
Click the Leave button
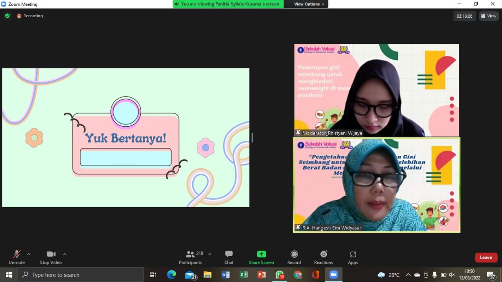486,257
